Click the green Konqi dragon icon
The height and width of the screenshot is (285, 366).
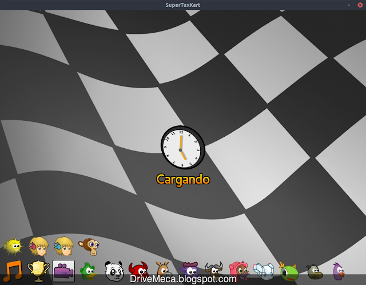click(289, 271)
